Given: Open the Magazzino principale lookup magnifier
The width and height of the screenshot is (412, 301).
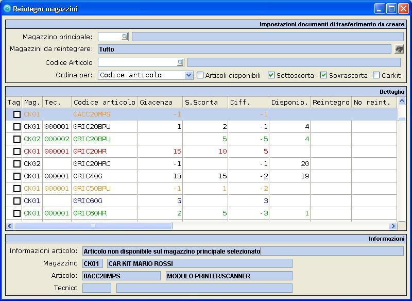Looking at the screenshot, I should click(125, 37).
